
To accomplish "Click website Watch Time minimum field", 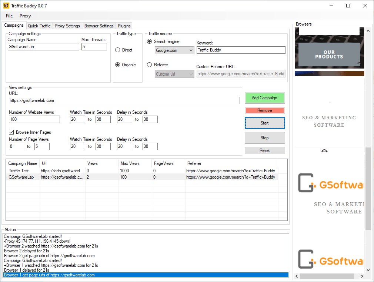I will (x=77, y=119).
